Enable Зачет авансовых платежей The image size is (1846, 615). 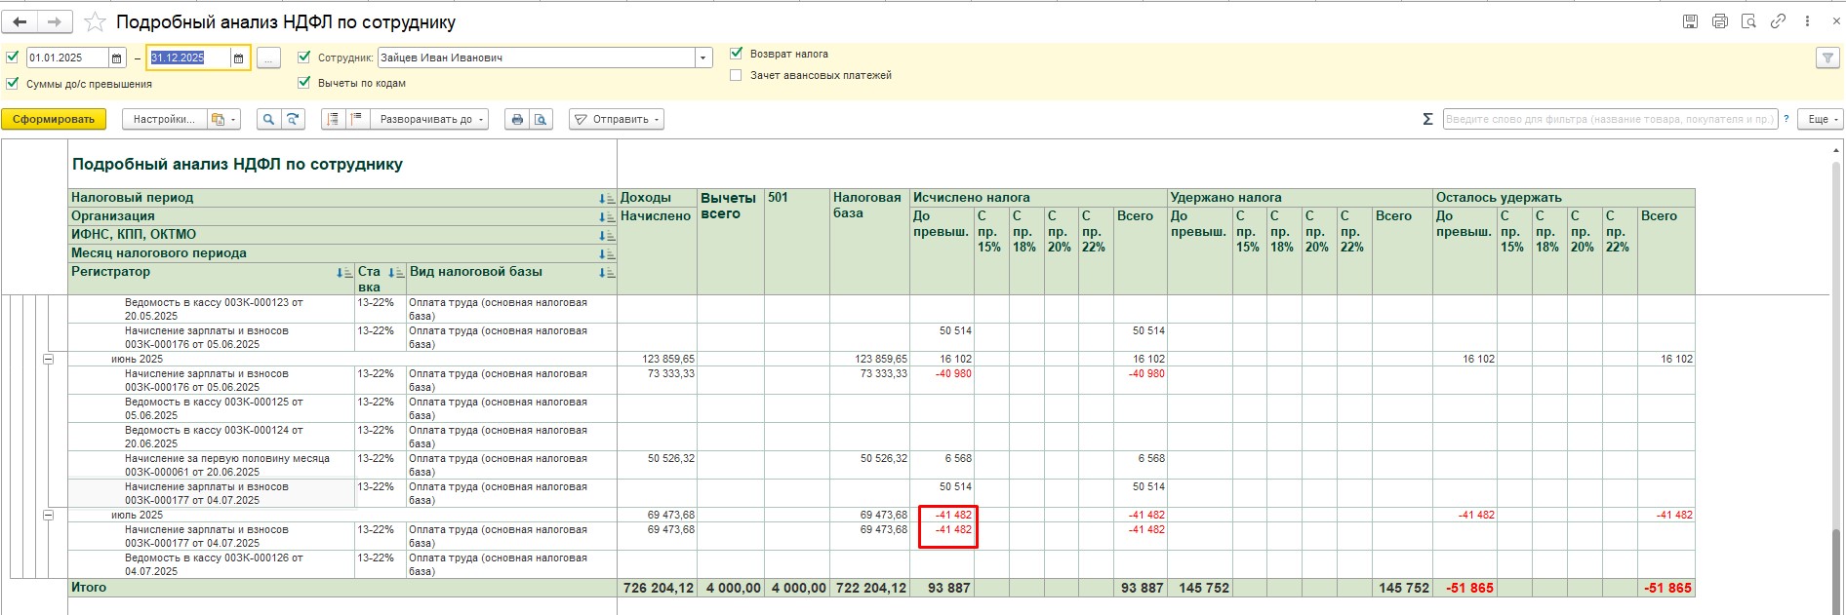(x=737, y=75)
